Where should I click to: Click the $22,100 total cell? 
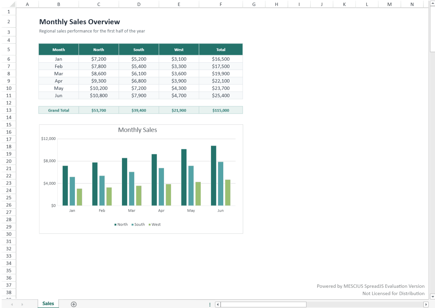pyautogui.click(x=221, y=81)
